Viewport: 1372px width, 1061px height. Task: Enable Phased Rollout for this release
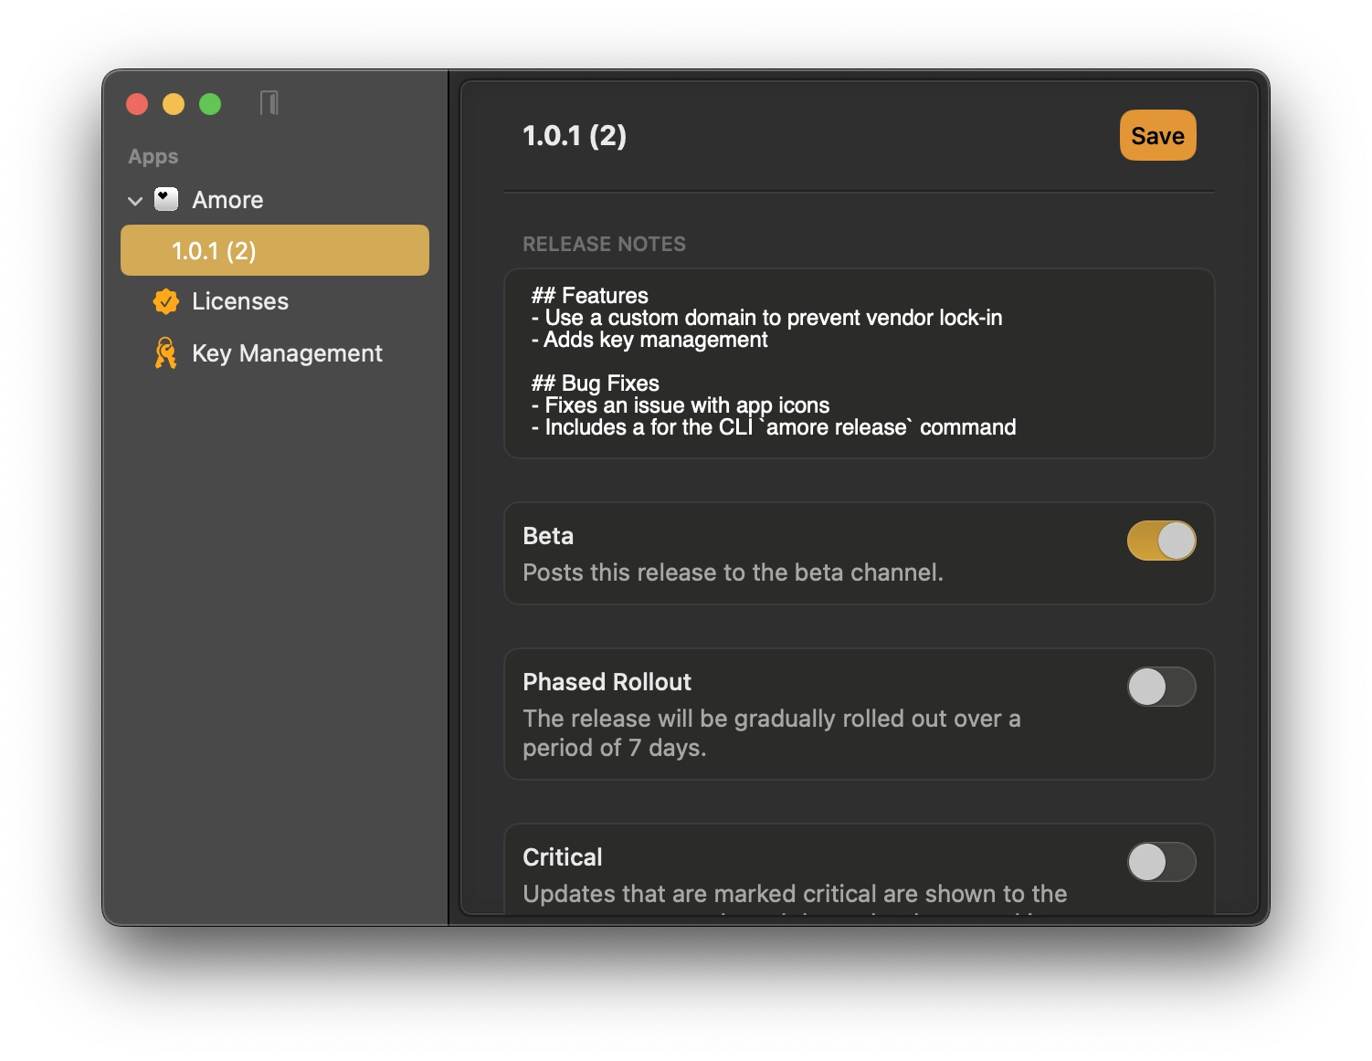point(1161,688)
